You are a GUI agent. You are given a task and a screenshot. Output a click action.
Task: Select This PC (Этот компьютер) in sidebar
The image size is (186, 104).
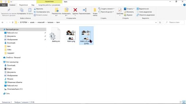pyautogui.click(x=12, y=62)
